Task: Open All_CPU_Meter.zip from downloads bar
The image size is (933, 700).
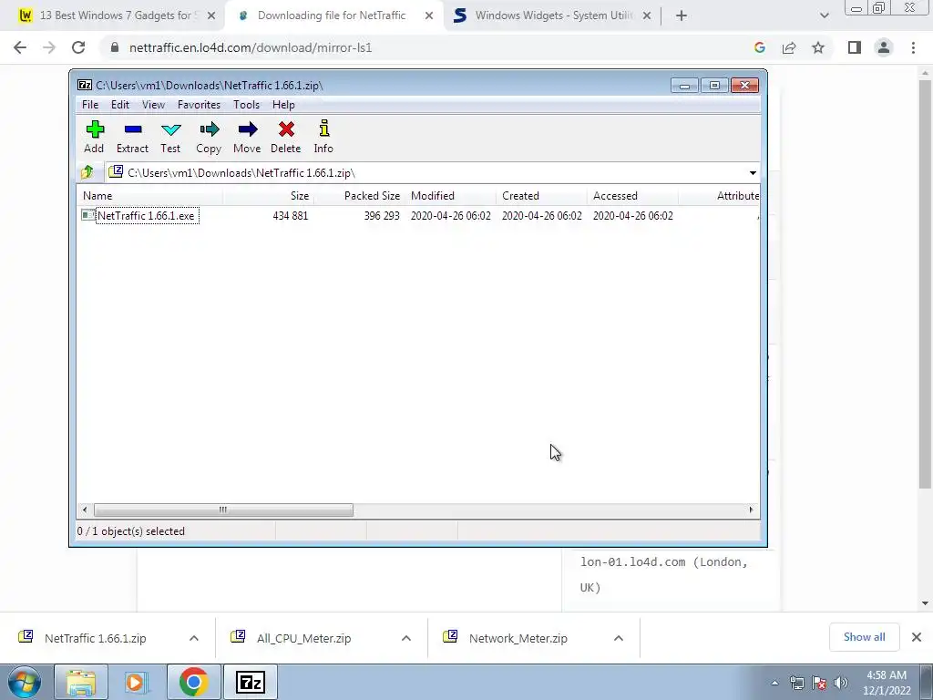Action: pyautogui.click(x=303, y=638)
